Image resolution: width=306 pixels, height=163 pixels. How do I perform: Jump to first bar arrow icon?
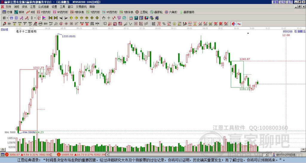[x=50, y=18]
